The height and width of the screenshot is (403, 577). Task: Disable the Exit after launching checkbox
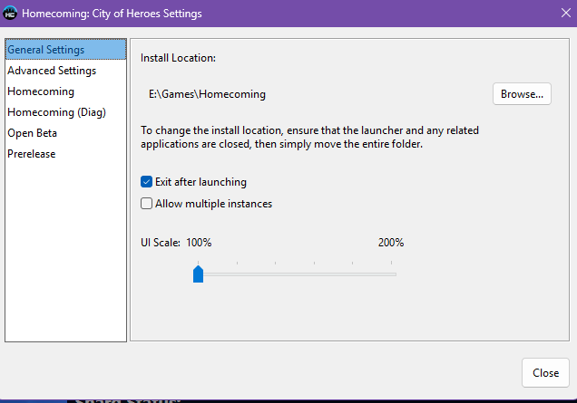(x=147, y=182)
